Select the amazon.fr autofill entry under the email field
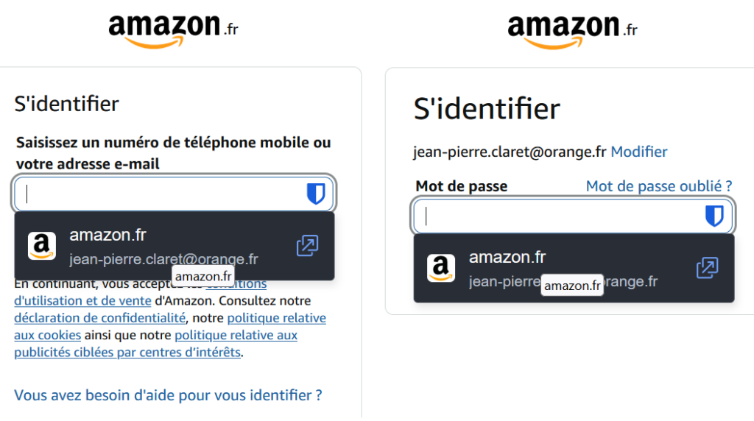The height and width of the screenshot is (421, 754). tap(162, 246)
